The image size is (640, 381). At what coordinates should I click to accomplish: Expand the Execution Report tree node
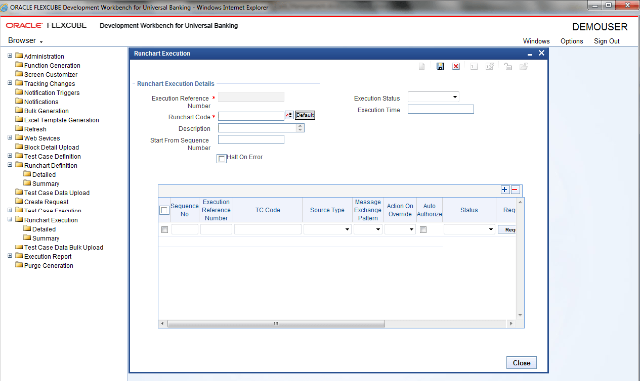pos(10,256)
